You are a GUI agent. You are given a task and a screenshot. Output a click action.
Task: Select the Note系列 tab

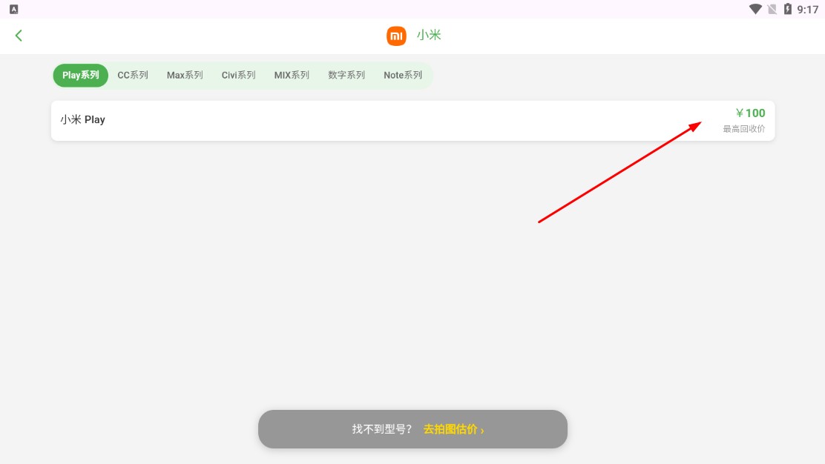tap(403, 76)
